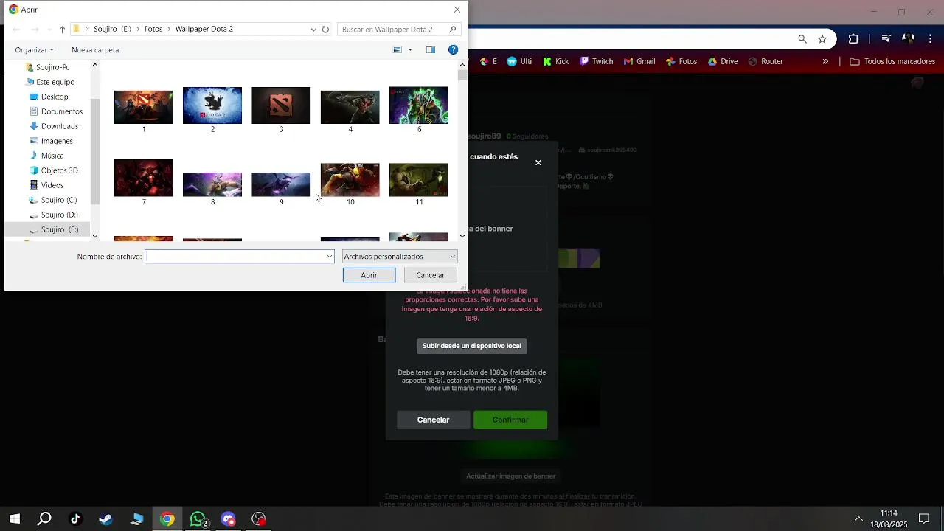
Task: Open Chrome media control icon
Action: (886, 39)
